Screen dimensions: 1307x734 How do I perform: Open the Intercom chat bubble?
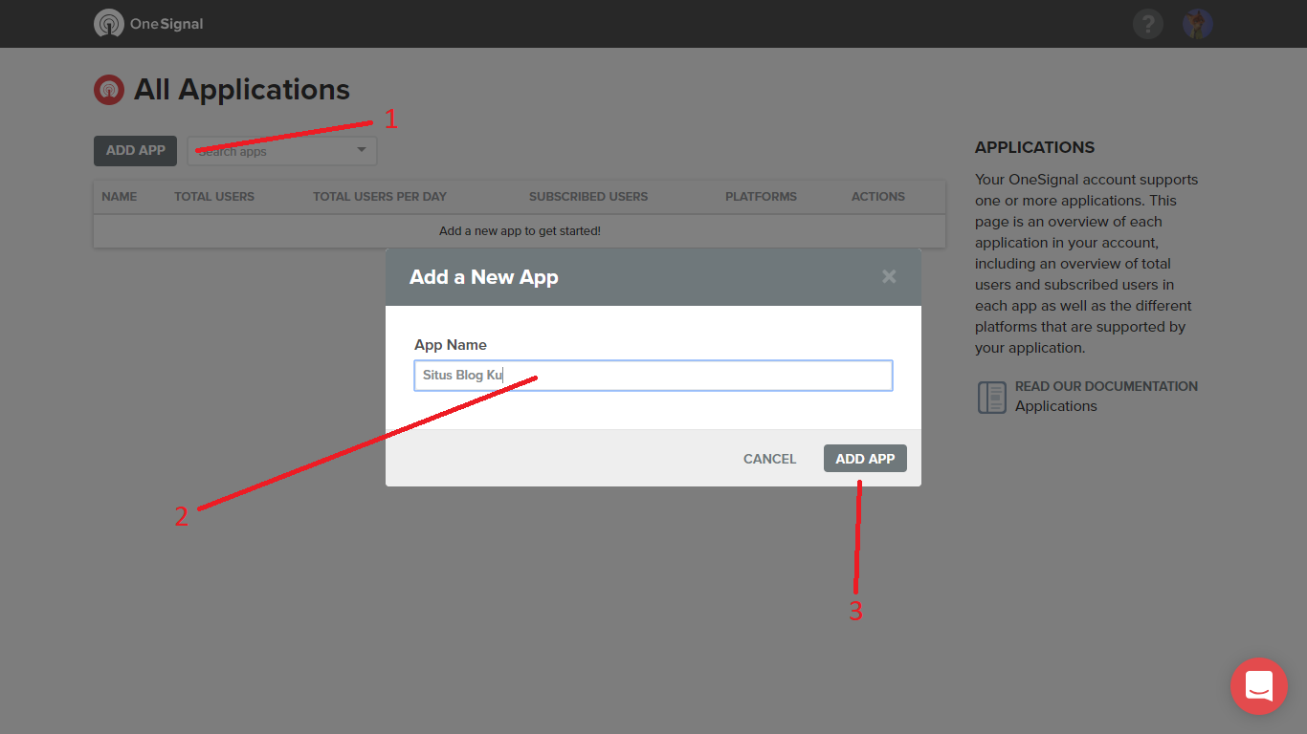(1259, 686)
